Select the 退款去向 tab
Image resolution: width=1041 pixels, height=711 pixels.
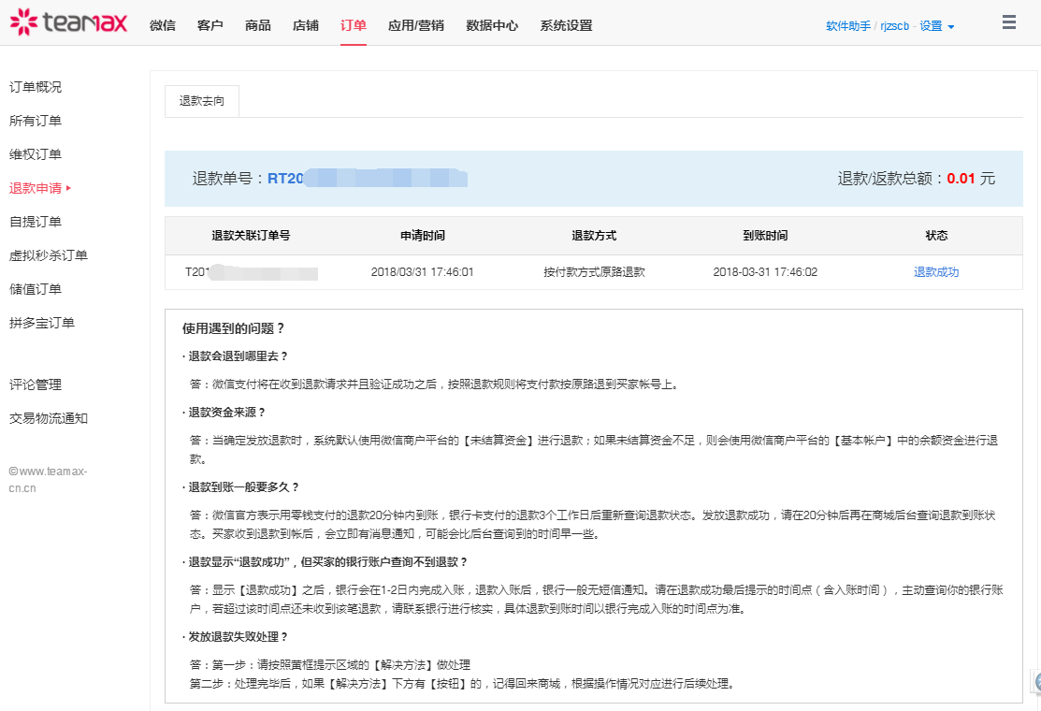[x=202, y=101]
